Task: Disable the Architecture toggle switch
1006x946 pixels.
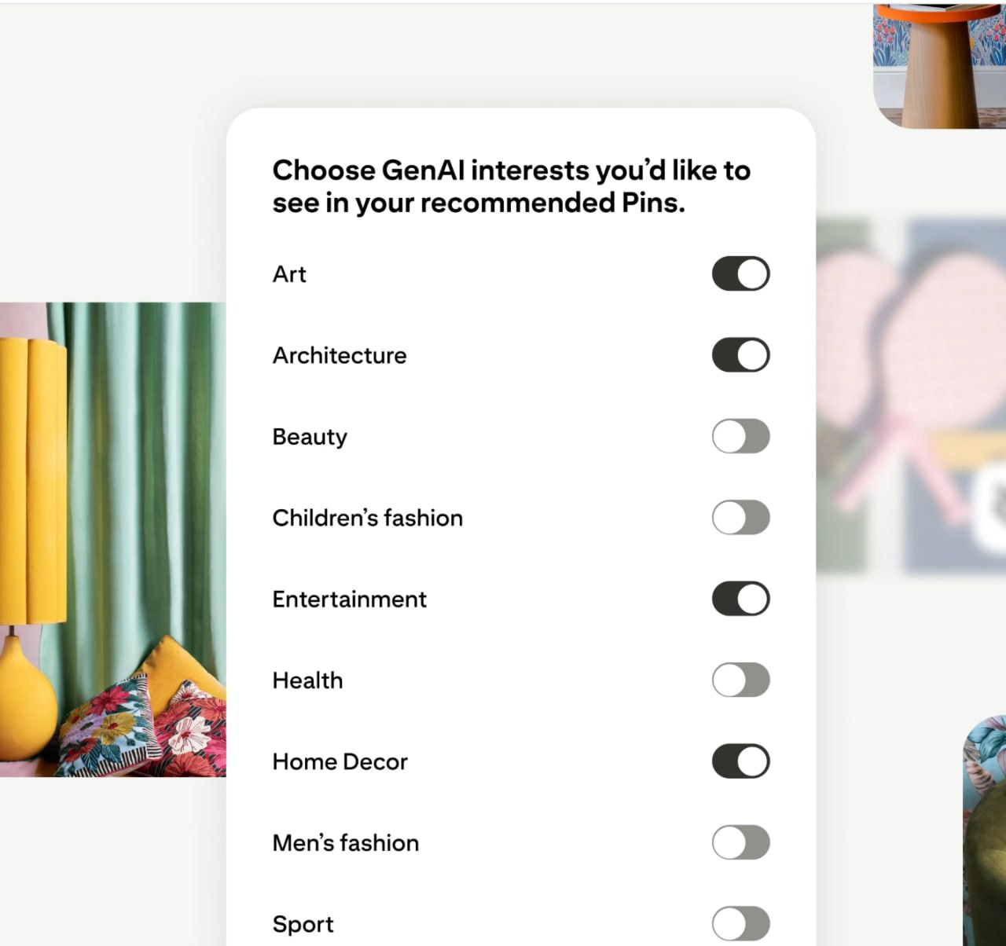Action: [740, 355]
